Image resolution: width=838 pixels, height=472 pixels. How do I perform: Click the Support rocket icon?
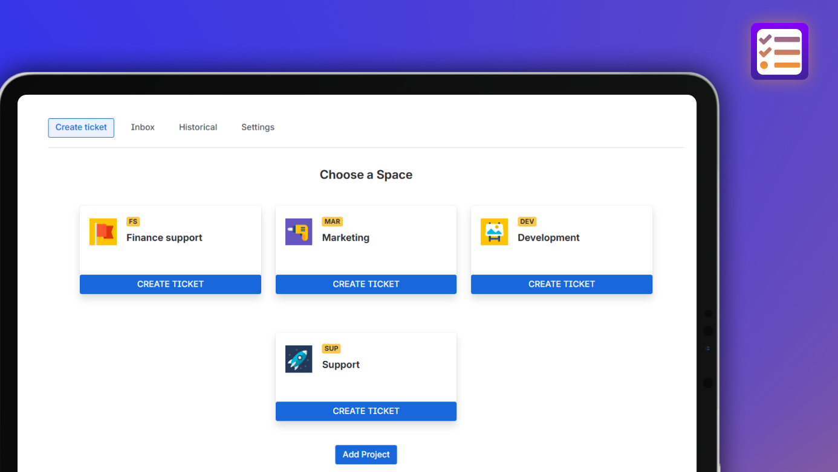(x=299, y=359)
